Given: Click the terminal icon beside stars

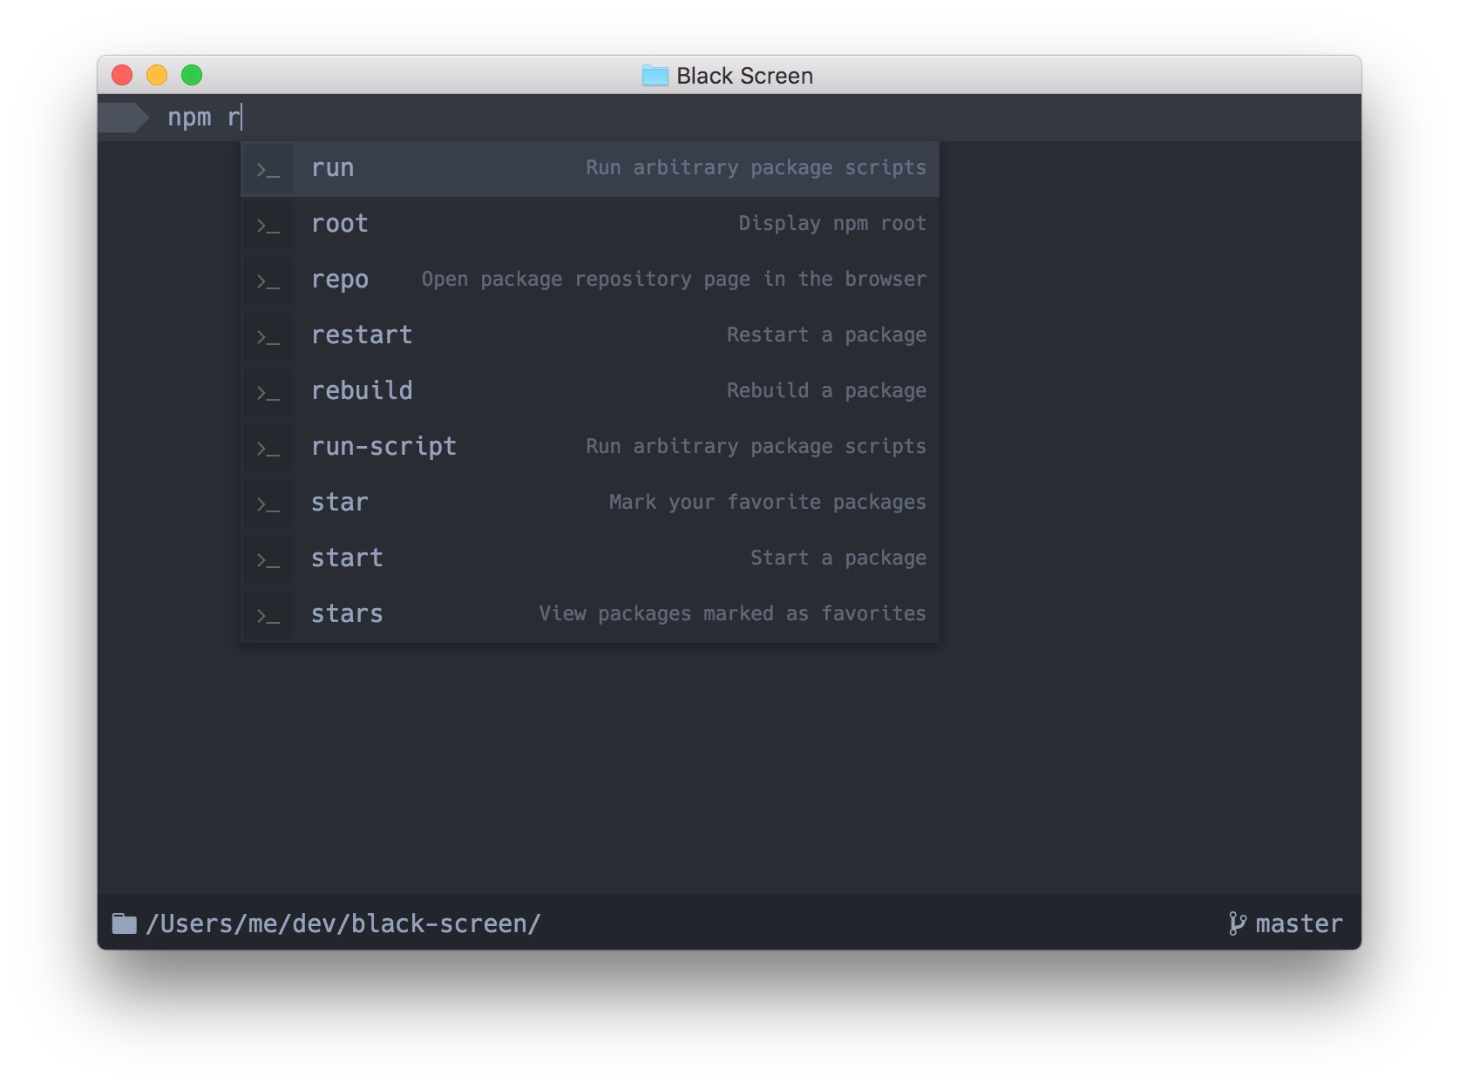Looking at the screenshot, I should pos(268,616).
